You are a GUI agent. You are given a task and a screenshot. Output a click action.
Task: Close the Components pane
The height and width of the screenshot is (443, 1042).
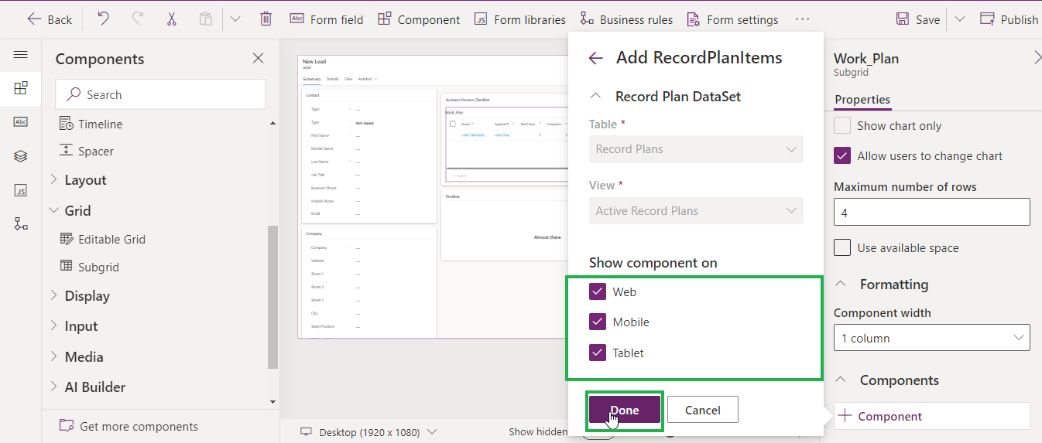[x=259, y=59]
